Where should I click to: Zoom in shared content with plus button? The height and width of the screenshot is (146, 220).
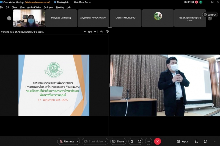pyautogui.click(x=95, y=32)
